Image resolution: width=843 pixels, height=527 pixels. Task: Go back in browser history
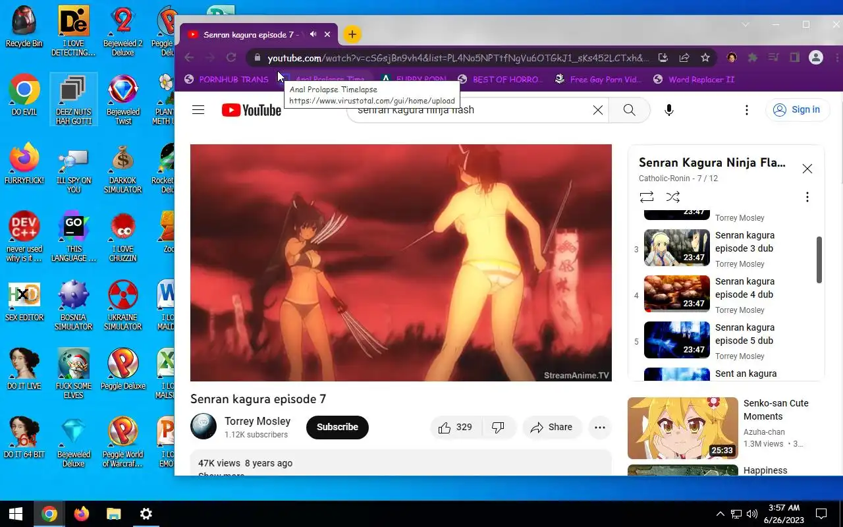point(189,58)
